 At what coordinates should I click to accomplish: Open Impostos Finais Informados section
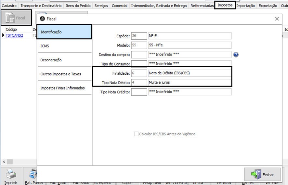pyautogui.click(x=64, y=88)
